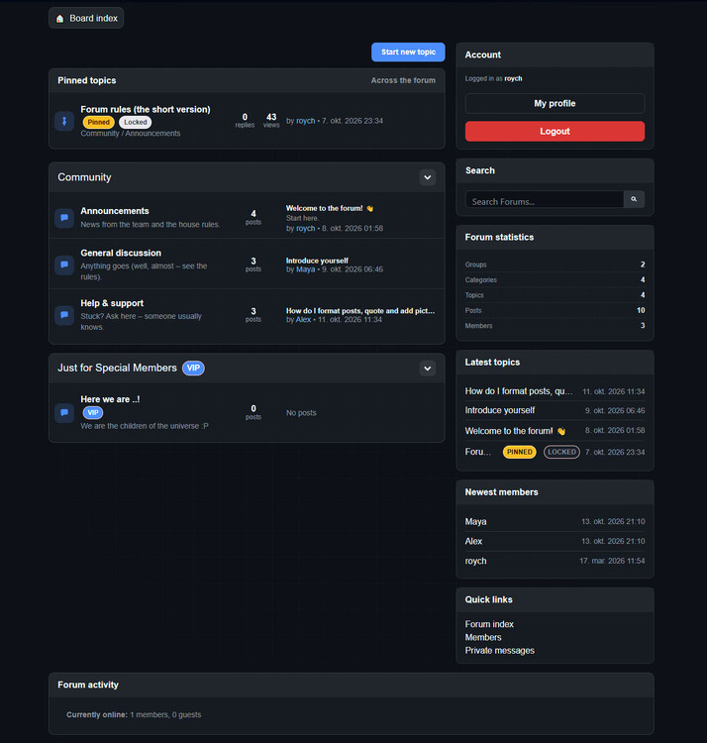Viewport: 707px width, 743px height.
Task: Go to Forum index quick link
Action: 489,624
